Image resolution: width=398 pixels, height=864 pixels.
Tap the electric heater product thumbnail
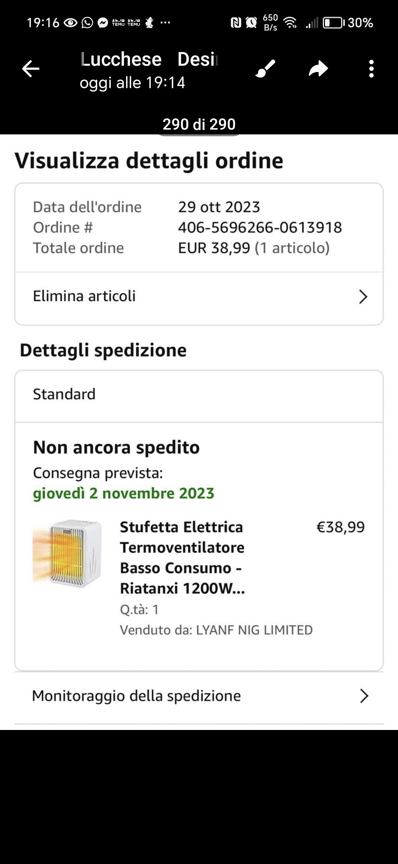click(x=67, y=553)
